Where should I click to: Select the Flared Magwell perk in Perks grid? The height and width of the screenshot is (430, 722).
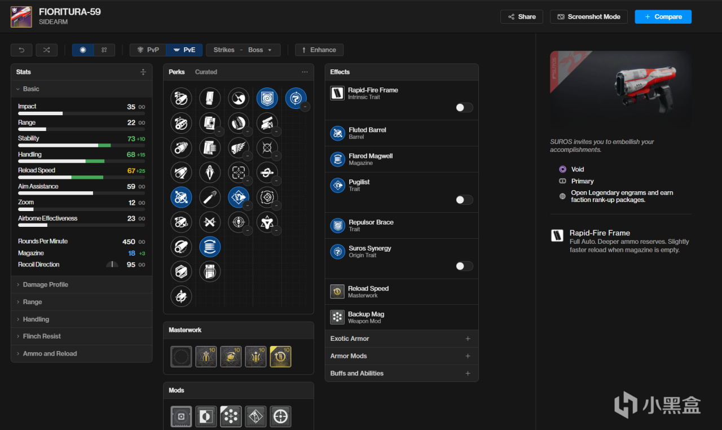pos(210,247)
